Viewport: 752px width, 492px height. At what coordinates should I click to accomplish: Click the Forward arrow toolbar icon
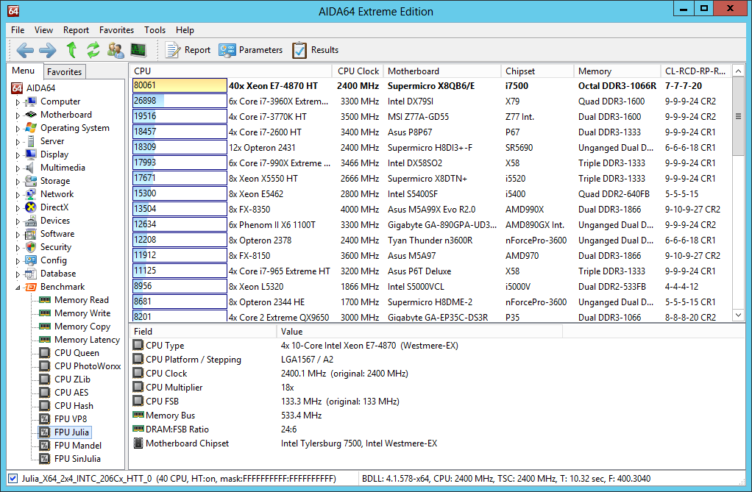point(48,50)
